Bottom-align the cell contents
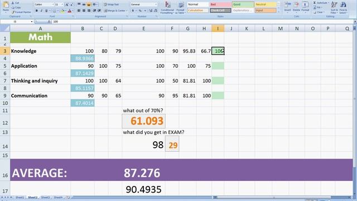This screenshot has height=201, width=357. 89,4
